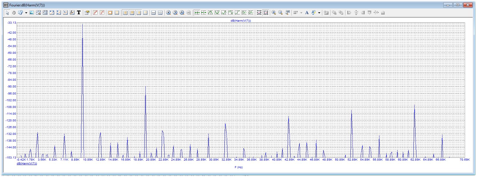Click the Peak cursor function icon
Screen dimensions: 477x177
click(210, 13)
